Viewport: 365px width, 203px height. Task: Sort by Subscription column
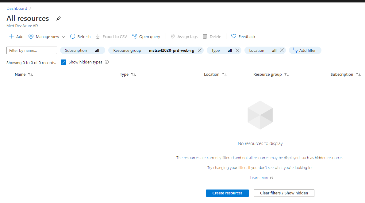point(346,75)
